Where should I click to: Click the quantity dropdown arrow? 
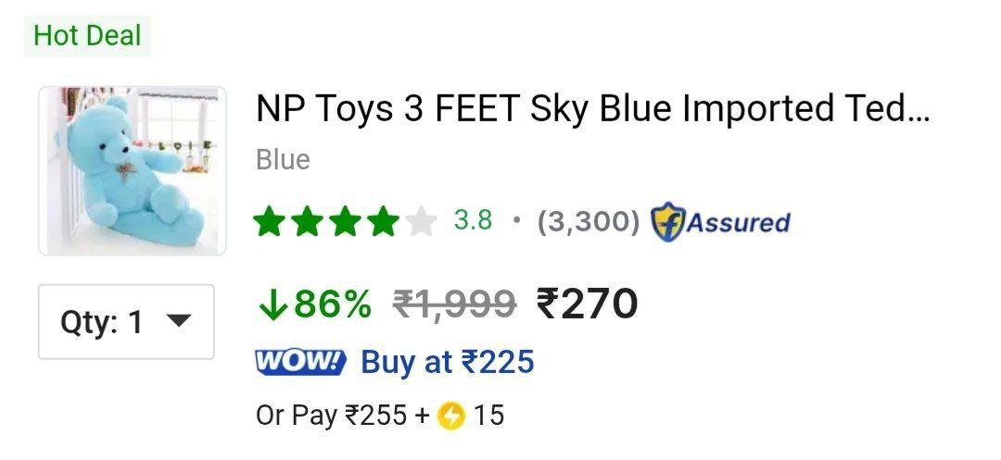click(x=177, y=321)
